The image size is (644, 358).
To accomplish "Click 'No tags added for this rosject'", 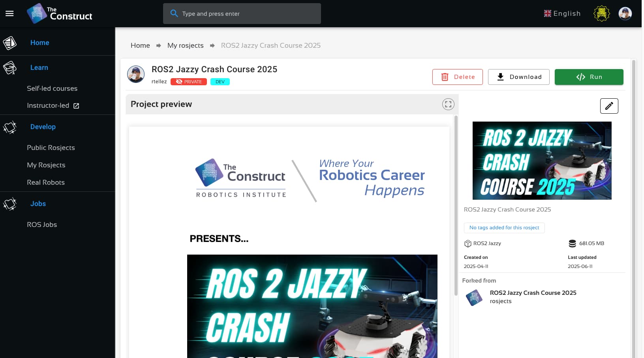I will point(504,228).
